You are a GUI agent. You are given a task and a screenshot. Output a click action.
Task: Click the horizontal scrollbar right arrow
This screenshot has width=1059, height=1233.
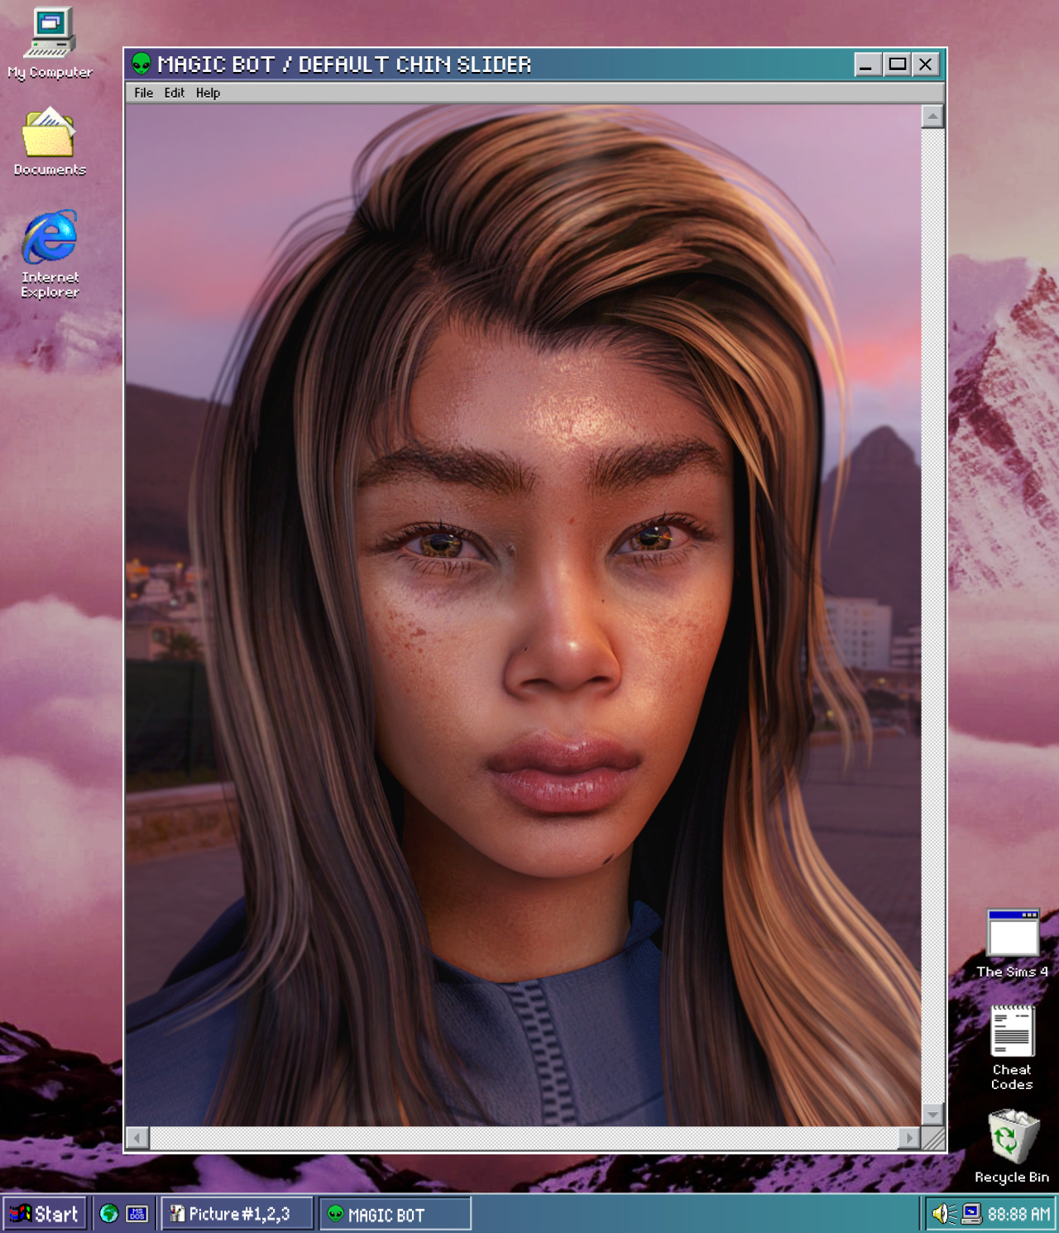[x=909, y=1138]
